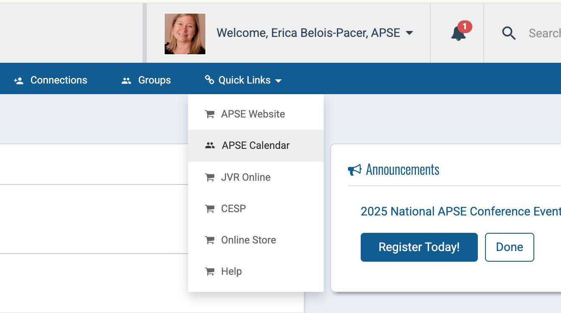Click the Done button
Viewport: 561px width, 313px height.
tap(510, 247)
